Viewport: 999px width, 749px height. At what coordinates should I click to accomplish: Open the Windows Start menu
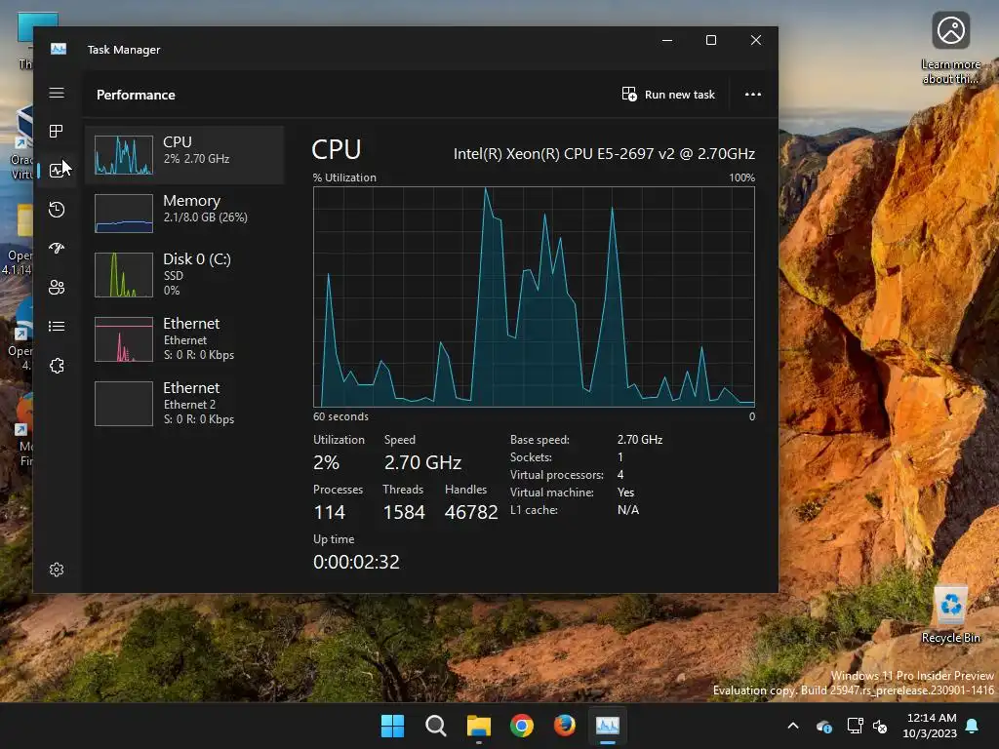[x=392, y=726]
